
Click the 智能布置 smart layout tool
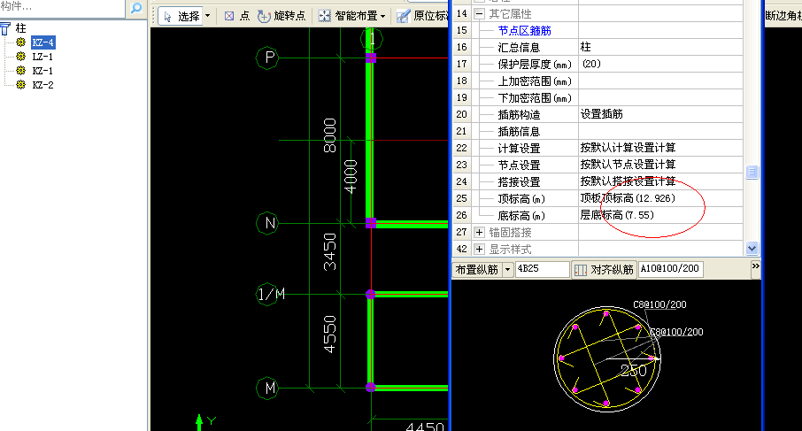click(348, 16)
